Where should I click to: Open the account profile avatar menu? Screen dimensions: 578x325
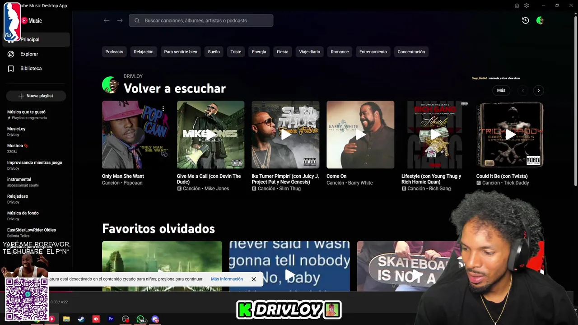tap(540, 20)
